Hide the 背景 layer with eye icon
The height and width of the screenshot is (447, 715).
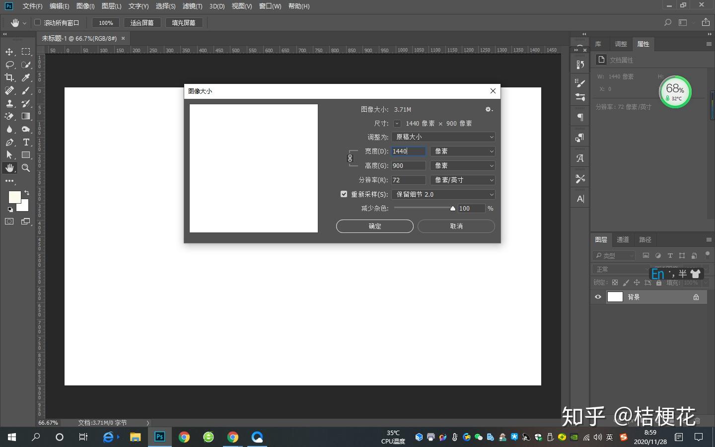point(598,297)
